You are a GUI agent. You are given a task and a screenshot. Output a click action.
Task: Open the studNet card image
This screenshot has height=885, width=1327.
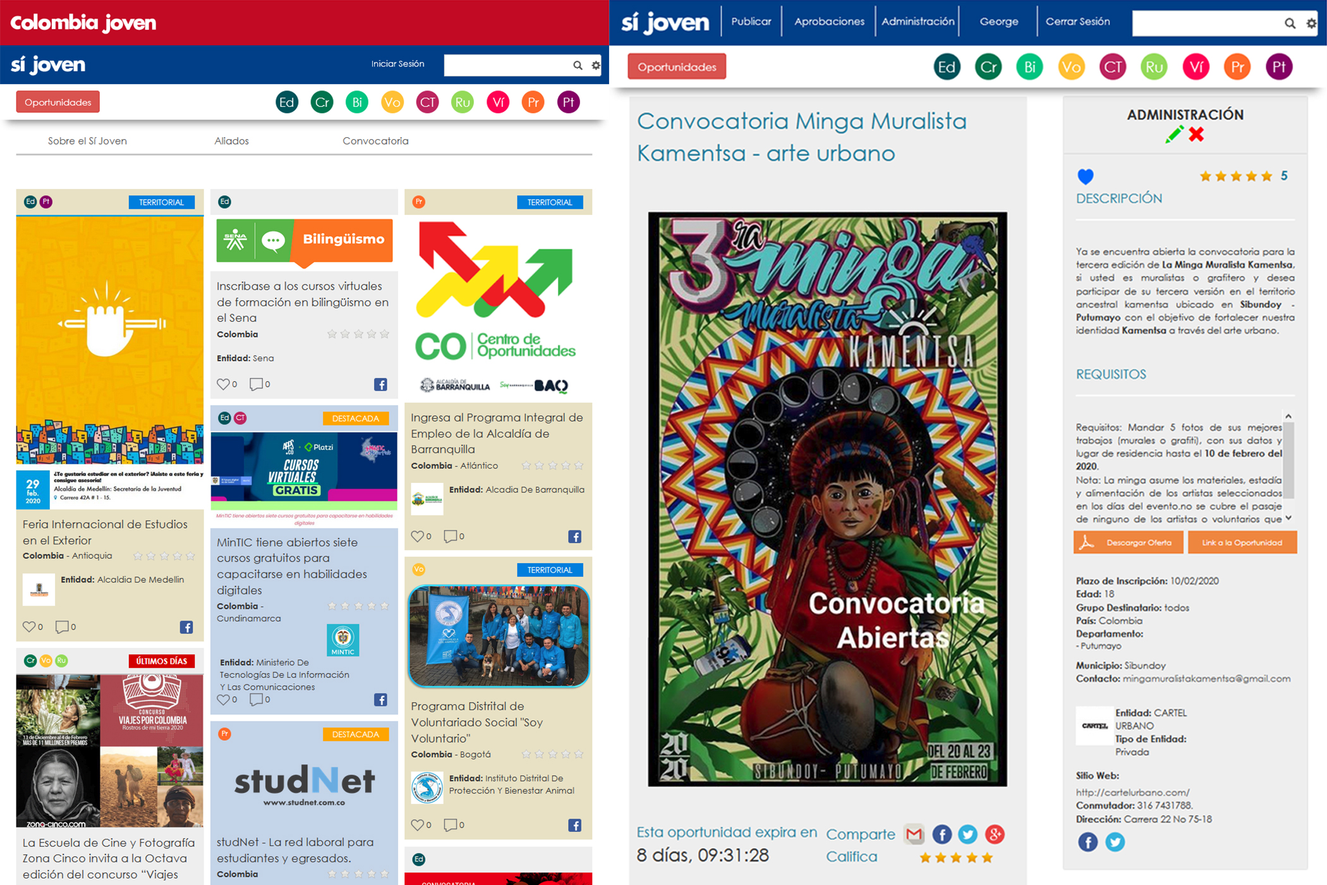304,786
